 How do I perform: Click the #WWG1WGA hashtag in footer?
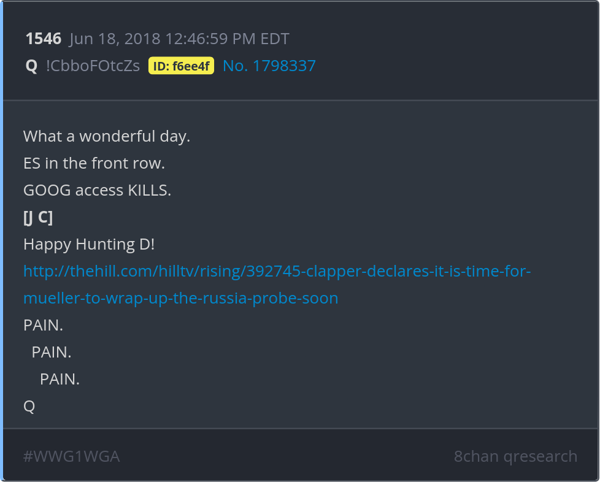point(71,456)
